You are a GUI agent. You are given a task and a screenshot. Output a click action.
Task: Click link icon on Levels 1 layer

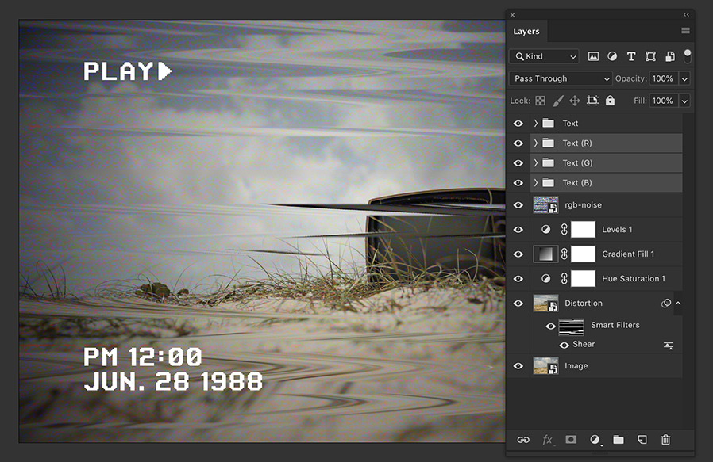tap(565, 230)
